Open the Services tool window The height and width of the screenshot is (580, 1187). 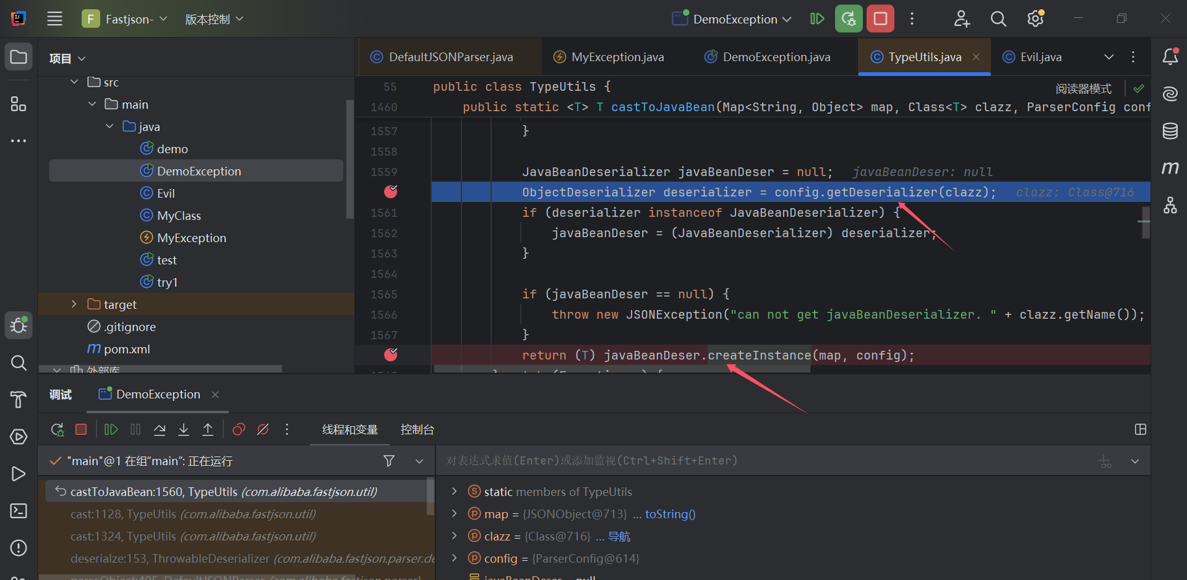(19, 437)
